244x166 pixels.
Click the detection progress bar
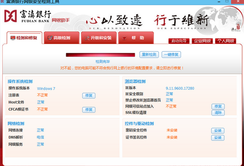(x=100, y=55)
